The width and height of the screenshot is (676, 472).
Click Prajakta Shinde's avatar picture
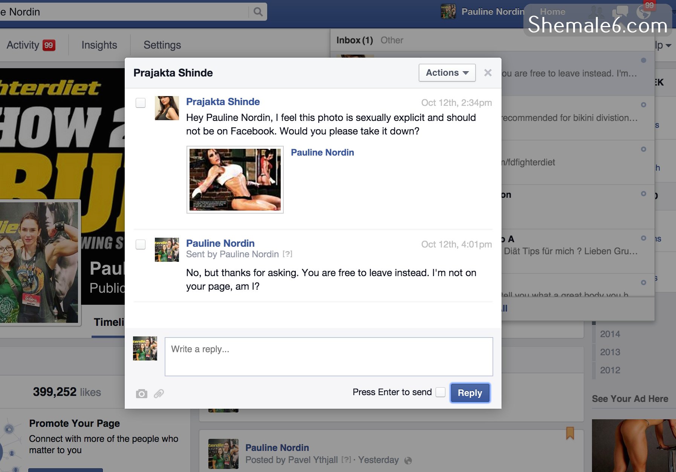click(167, 108)
